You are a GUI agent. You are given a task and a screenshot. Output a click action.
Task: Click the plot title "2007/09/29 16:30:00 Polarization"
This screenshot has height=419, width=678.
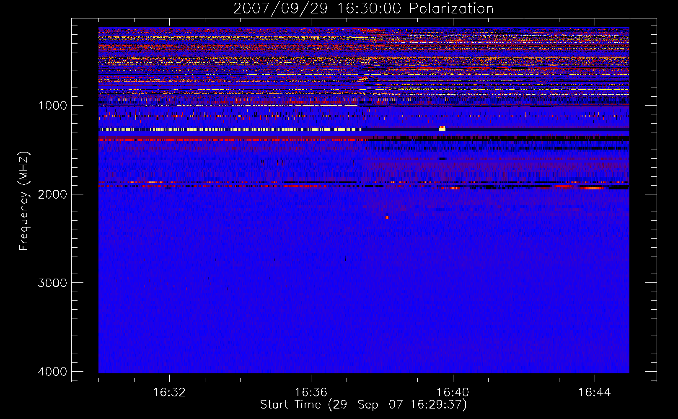click(363, 8)
